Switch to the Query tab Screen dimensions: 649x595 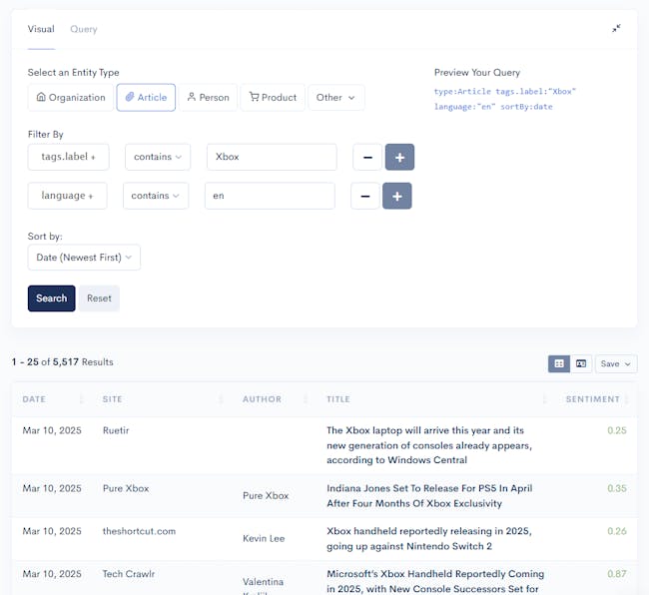click(x=84, y=29)
